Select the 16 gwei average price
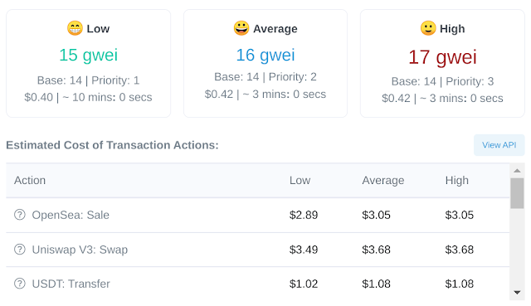531x306 pixels. (x=265, y=55)
